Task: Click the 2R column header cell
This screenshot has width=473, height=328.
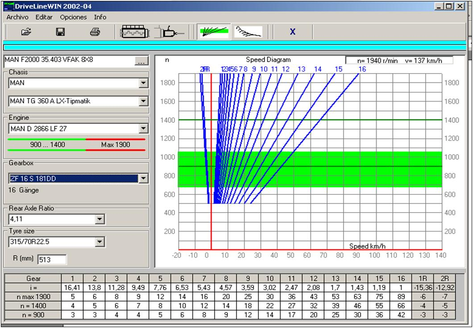Action: (444, 279)
